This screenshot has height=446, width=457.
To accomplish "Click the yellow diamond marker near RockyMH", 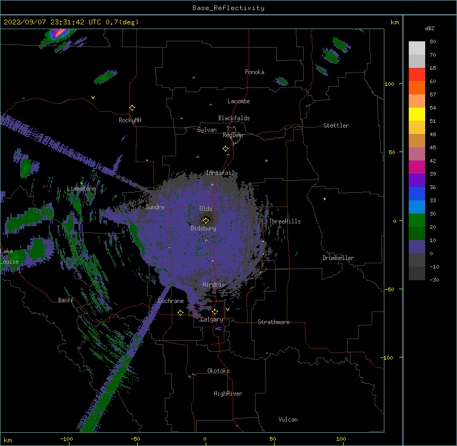I will click(132, 108).
